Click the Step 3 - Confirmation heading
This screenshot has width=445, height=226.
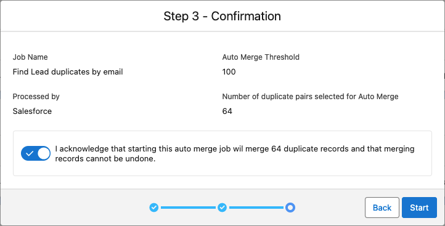point(222,16)
